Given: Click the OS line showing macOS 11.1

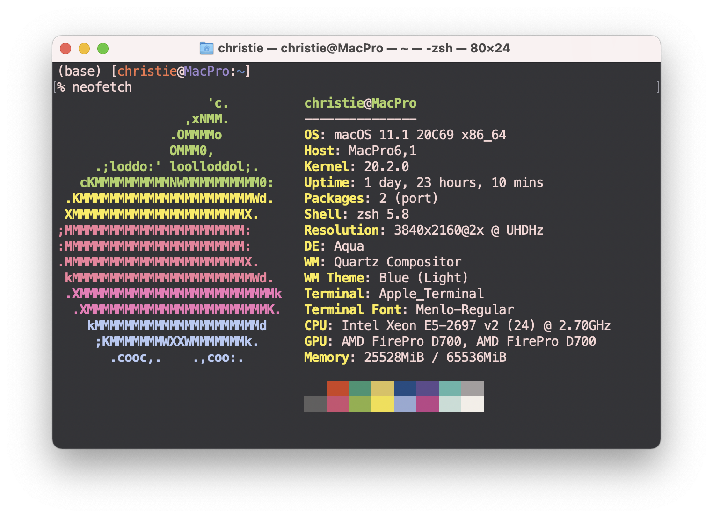Looking at the screenshot, I should 405,135.
